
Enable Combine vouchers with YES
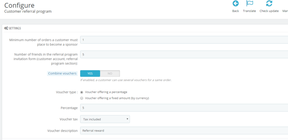tap(90, 74)
